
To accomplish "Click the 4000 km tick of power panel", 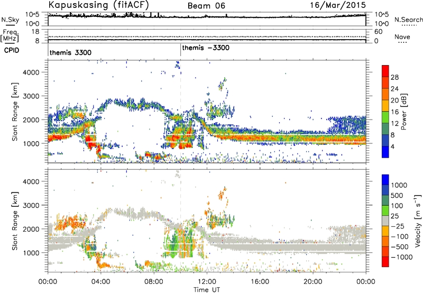I will pyautogui.click(x=31, y=72).
